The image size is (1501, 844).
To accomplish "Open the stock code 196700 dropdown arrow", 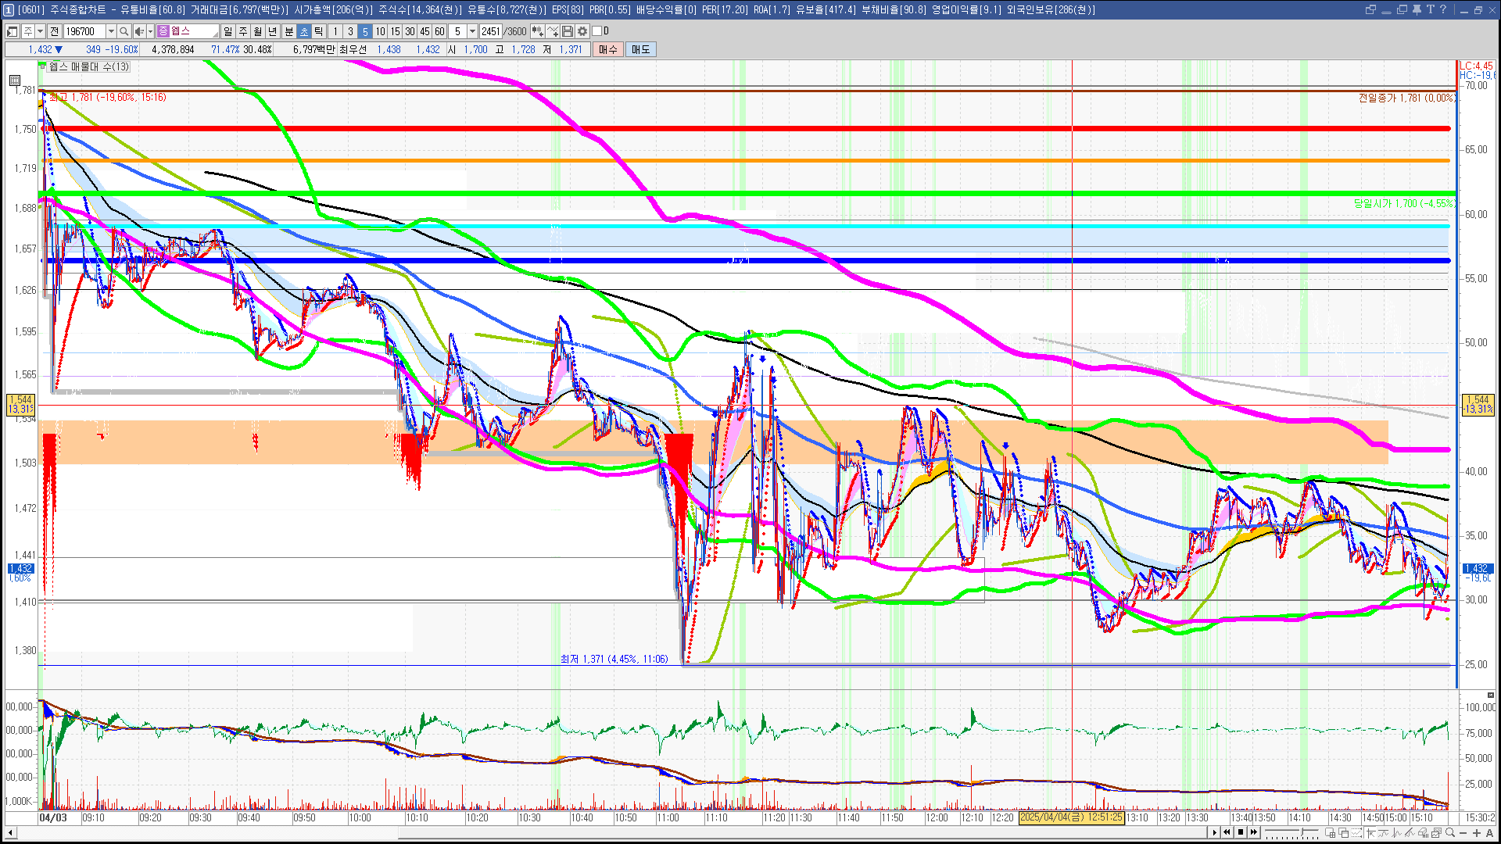I will pyautogui.click(x=111, y=31).
